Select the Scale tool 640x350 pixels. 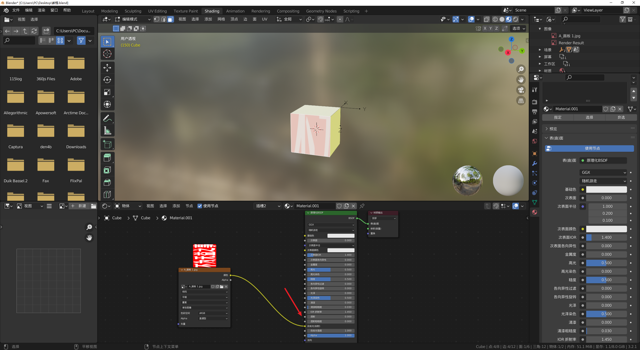tap(107, 92)
